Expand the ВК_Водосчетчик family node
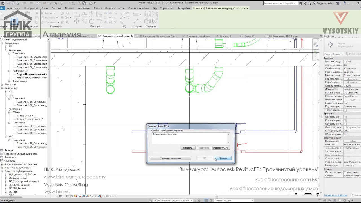This screenshot has height=203, width=361. (x=6, y=178)
